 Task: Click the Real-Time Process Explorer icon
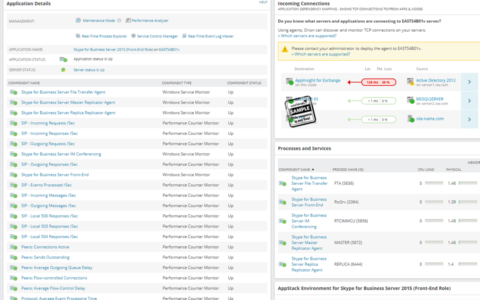(x=78, y=36)
